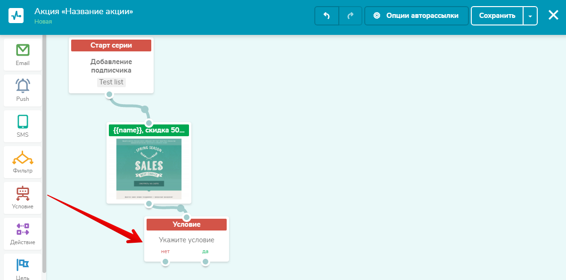Open Опции авторассылки settings
Viewport: 566px width, 280px height.
[417, 16]
